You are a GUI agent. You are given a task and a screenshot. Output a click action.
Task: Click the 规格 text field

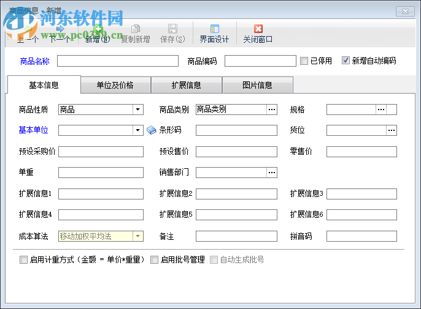(x=351, y=110)
